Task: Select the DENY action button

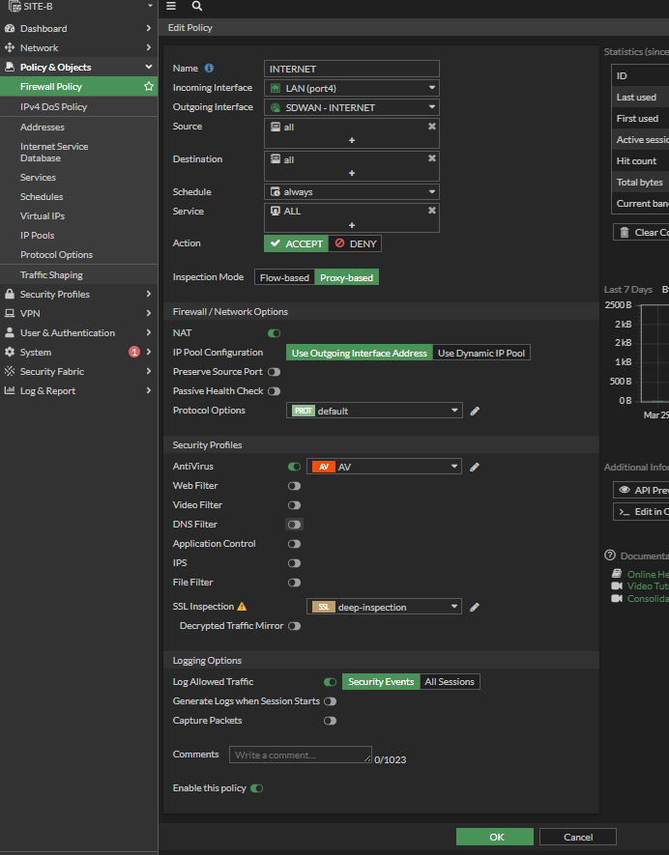Action: click(356, 244)
